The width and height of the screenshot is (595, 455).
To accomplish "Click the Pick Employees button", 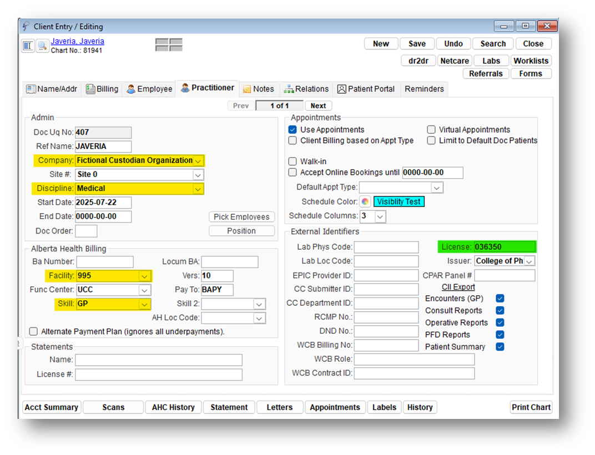I will (241, 217).
